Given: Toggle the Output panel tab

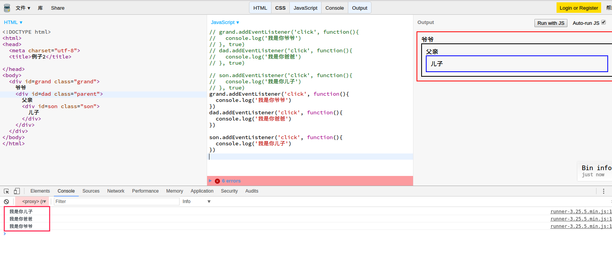Looking at the screenshot, I should (x=360, y=8).
